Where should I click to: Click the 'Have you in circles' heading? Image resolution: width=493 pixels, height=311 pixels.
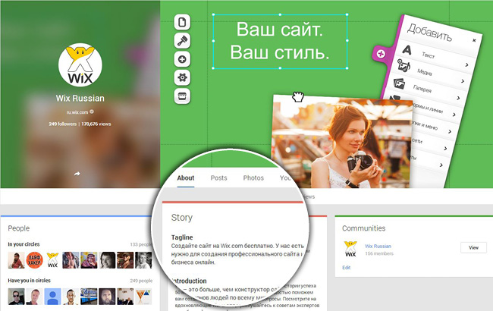coord(30,281)
